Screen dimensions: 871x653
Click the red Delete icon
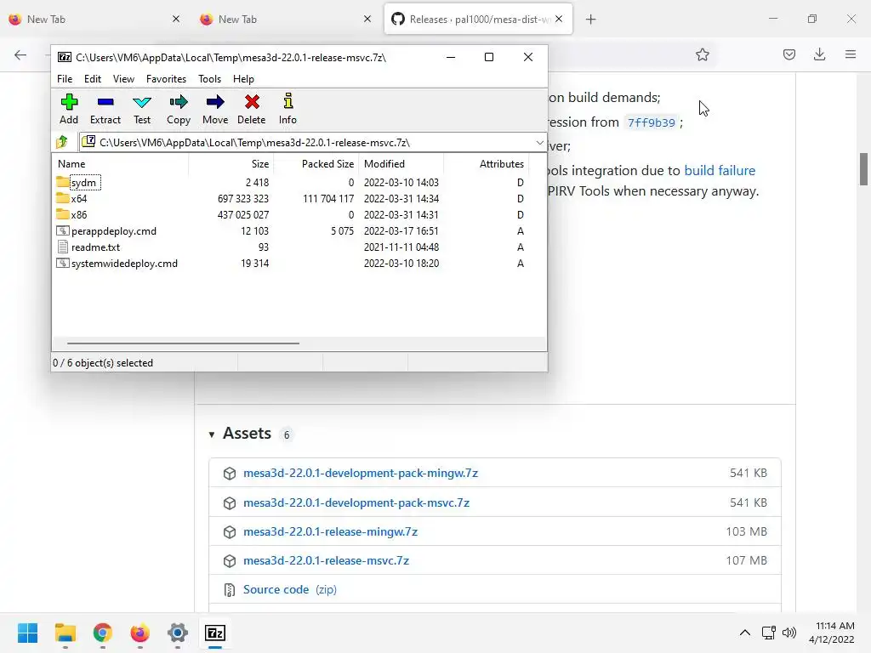tap(252, 102)
